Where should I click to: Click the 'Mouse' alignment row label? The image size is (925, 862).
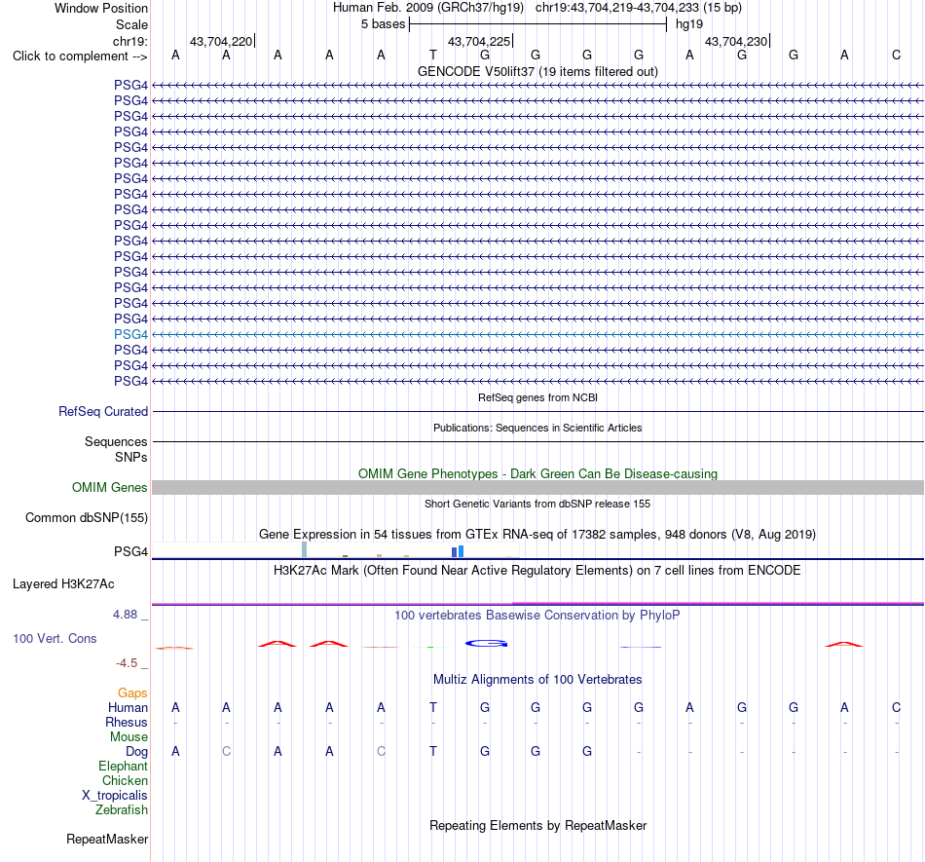coord(129,737)
